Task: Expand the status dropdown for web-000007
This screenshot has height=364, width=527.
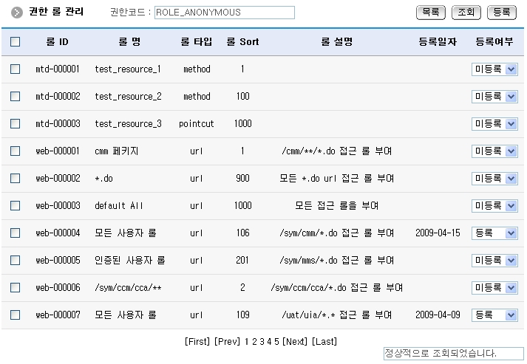Action: 494,315
